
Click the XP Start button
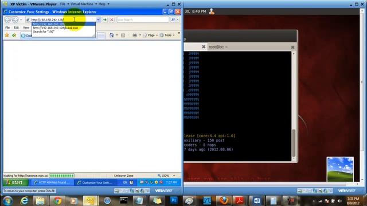(x=15, y=183)
